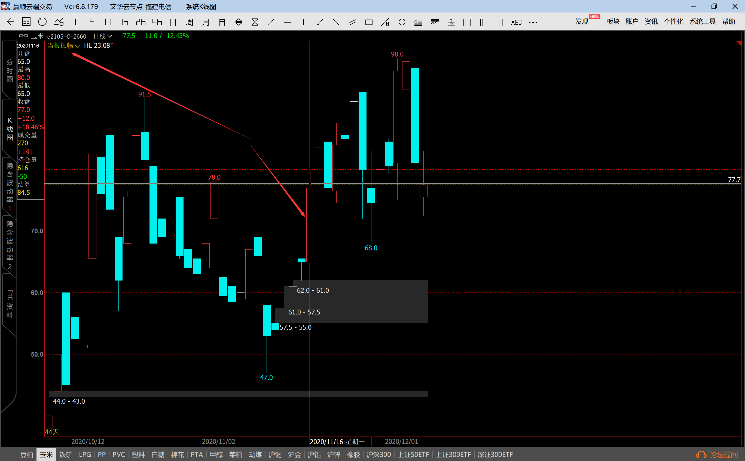Switch to 1 hour period

124,22
